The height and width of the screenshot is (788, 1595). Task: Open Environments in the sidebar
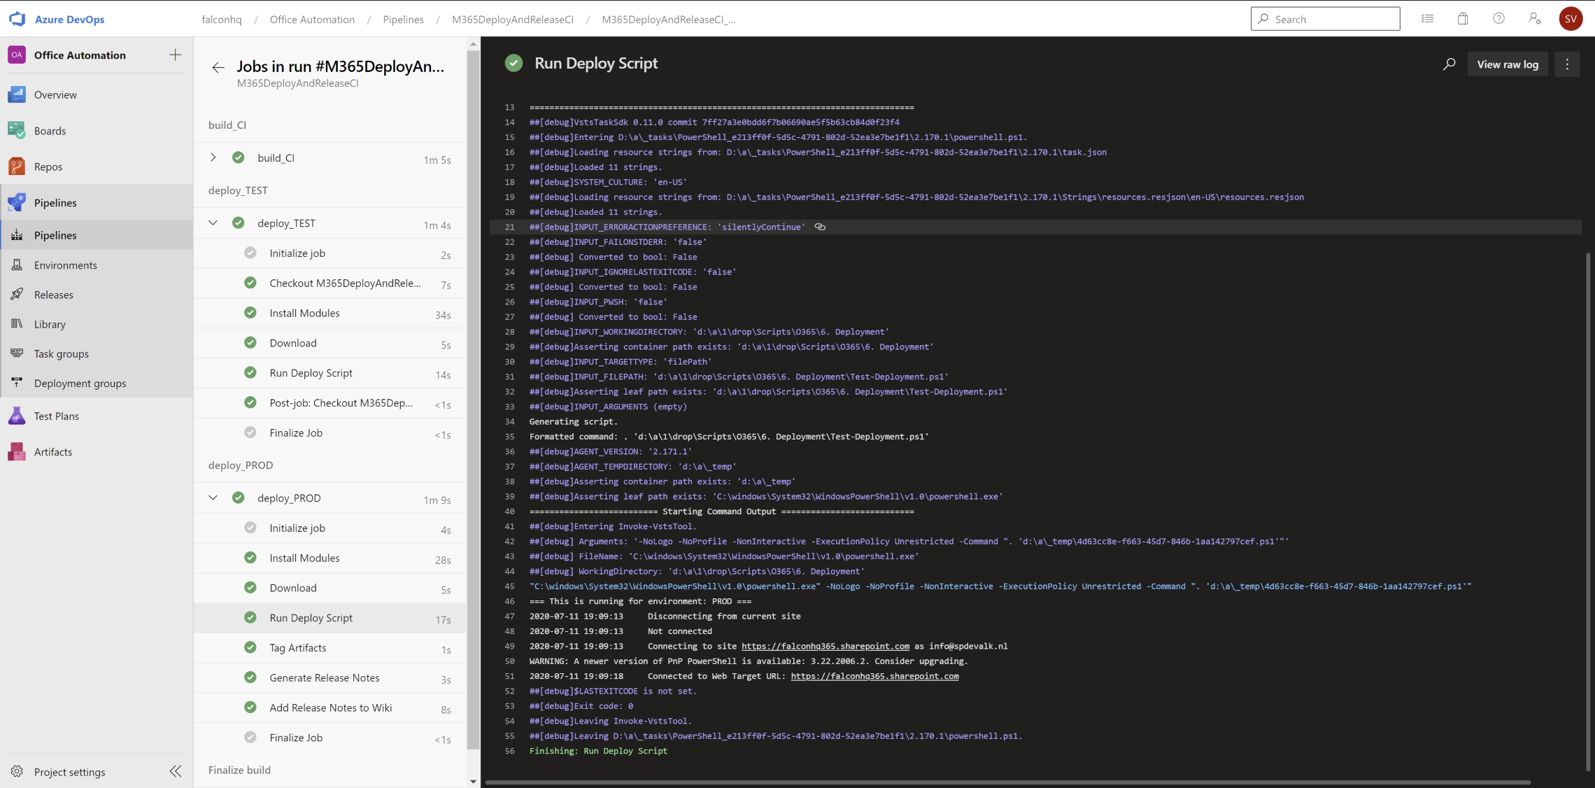click(x=97, y=265)
